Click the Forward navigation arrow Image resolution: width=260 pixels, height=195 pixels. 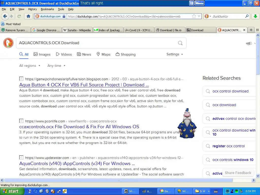(x=11, y=16)
